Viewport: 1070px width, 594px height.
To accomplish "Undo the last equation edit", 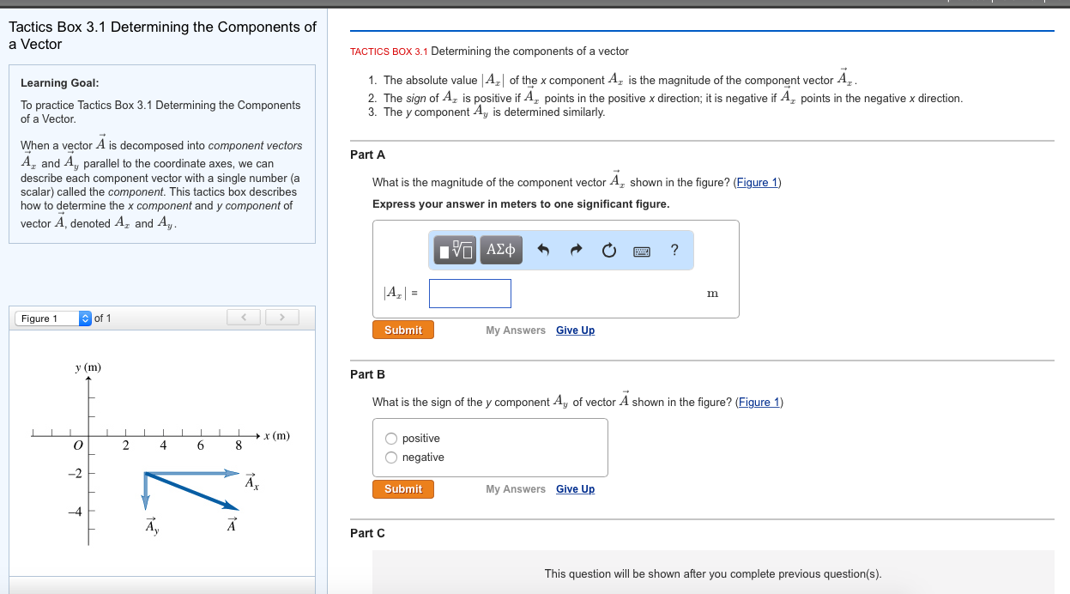I will (x=541, y=250).
